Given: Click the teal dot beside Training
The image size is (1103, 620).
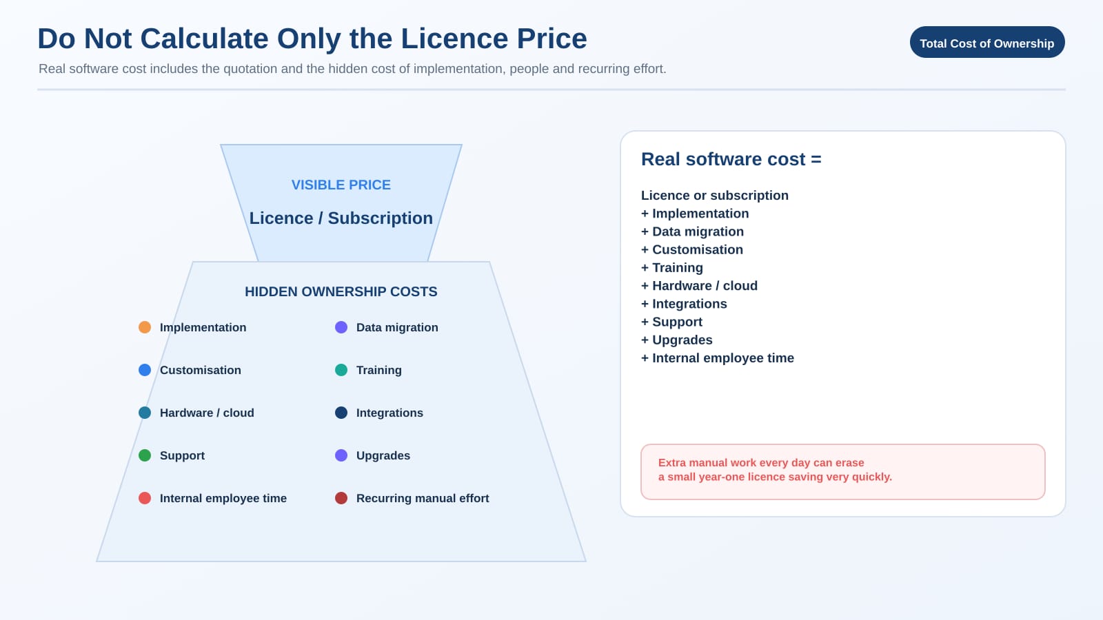Looking at the screenshot, I should (x=341, y=370).
